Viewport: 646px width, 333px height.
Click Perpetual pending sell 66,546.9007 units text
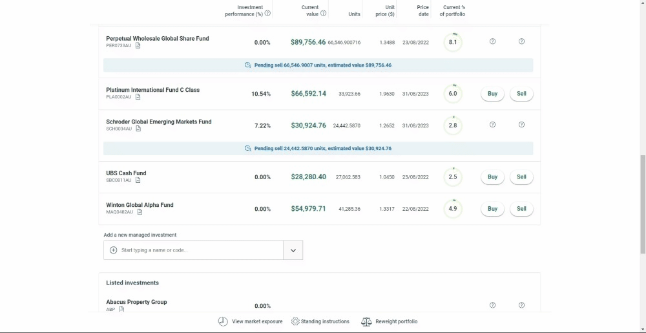pos(322,65)
